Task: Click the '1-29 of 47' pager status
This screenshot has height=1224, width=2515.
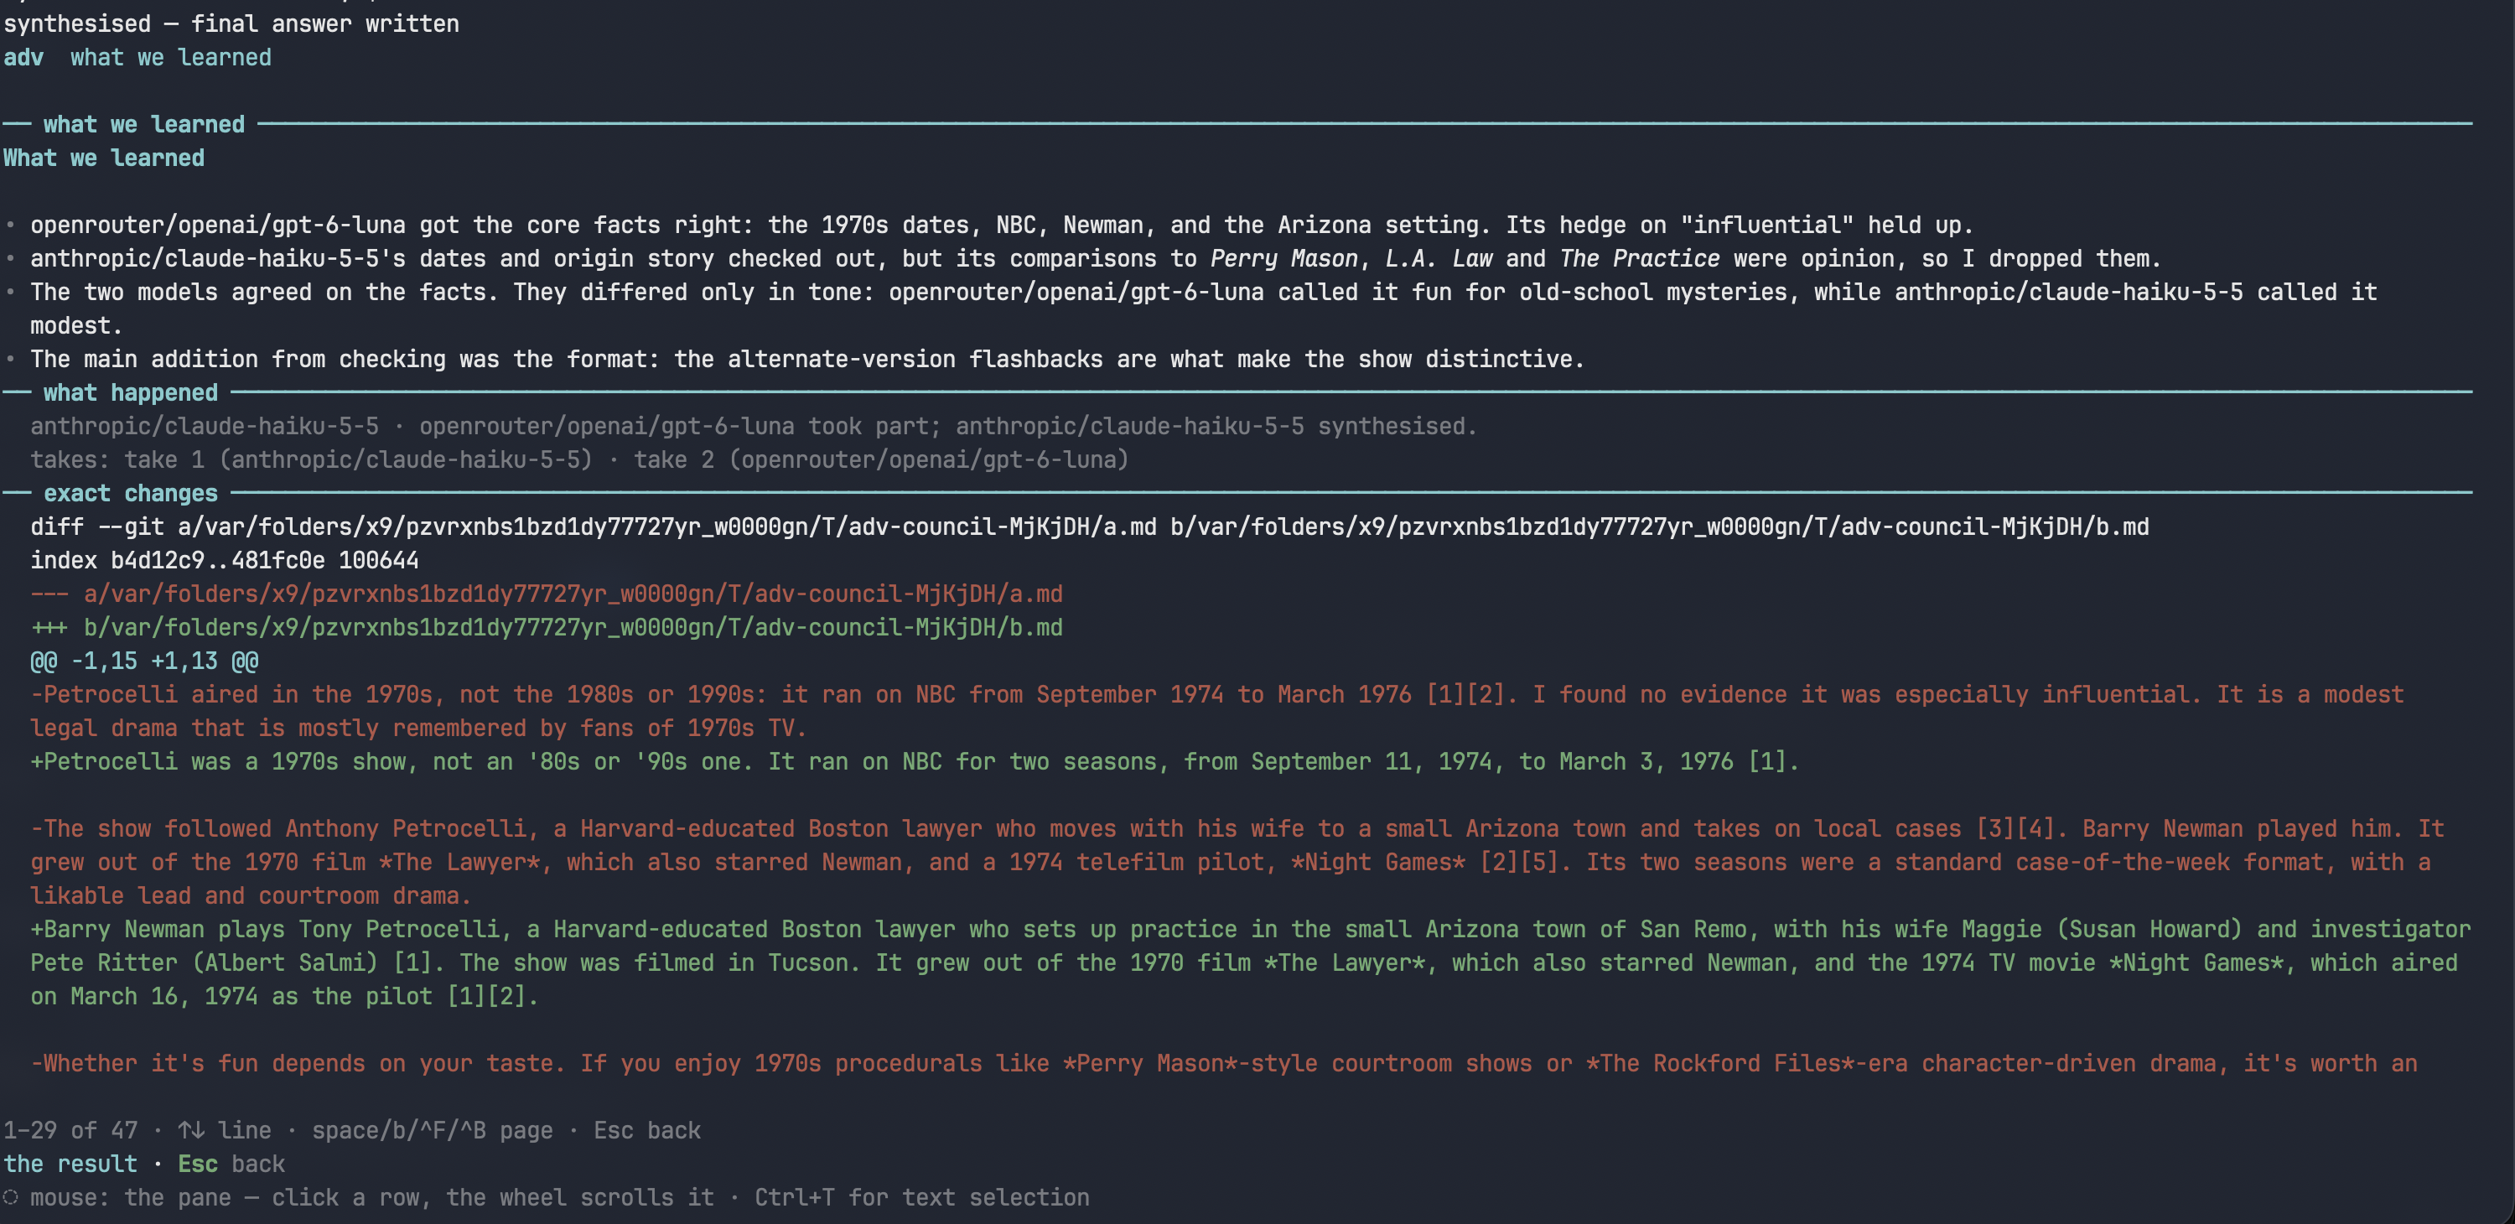Action: (70, 1130)
